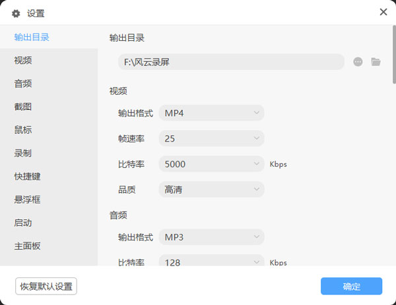Image resolution: width=396 pixels, height=305 pixels.
Task: Select the 快捷键 sidebar item
Action: (x=27, y=177)
